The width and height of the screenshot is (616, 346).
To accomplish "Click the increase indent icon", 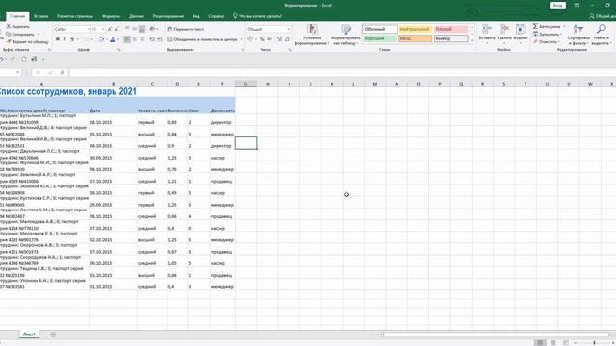I will [x=160, y=39].
